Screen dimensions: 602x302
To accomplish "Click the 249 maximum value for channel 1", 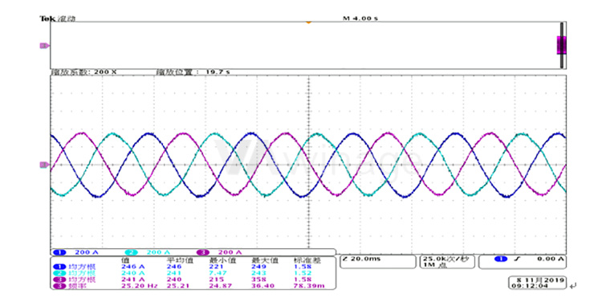I will click(x=258, y=267).
